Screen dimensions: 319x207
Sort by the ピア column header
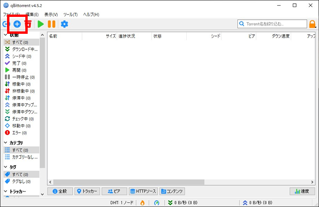pyautogui.click(x=239, y=36)
